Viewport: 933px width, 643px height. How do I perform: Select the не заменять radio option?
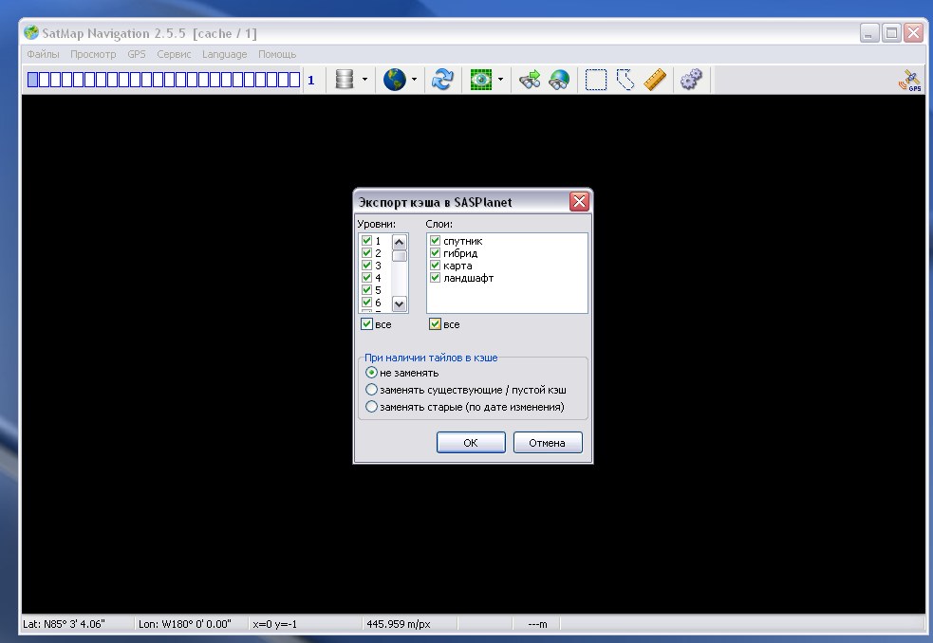[371, 373]
